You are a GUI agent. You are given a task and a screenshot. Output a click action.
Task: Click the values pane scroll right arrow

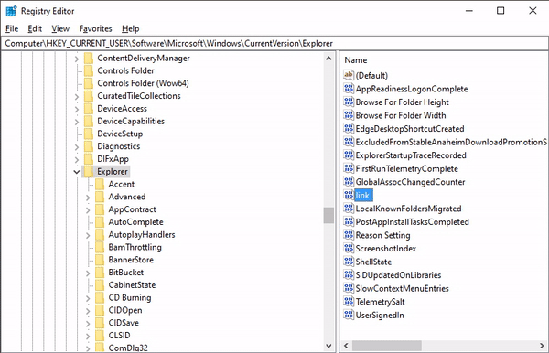click(x=542, y=346)
